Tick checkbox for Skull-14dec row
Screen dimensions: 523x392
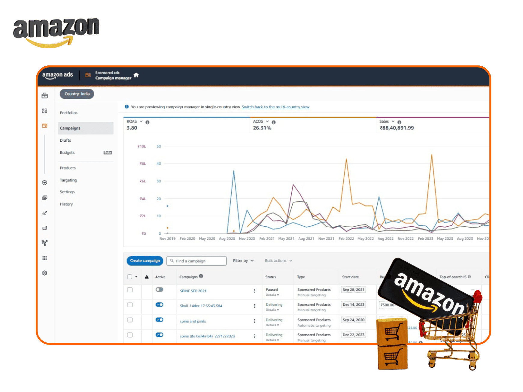tap(130, 305)
